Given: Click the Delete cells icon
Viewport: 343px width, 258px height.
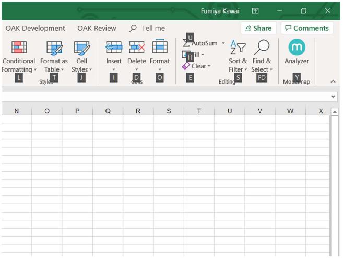Looking at the screenshot, I should pyautogui.click(x=137, y=48).
